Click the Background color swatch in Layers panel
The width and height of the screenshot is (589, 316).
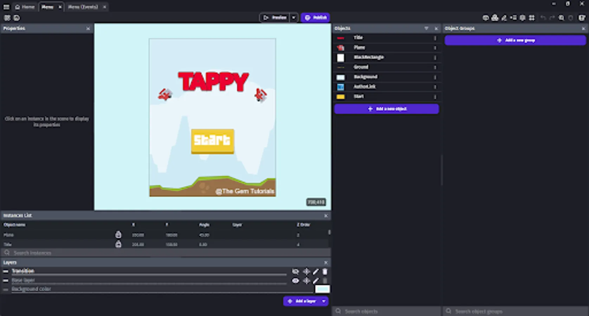click(x=322, y=289)
